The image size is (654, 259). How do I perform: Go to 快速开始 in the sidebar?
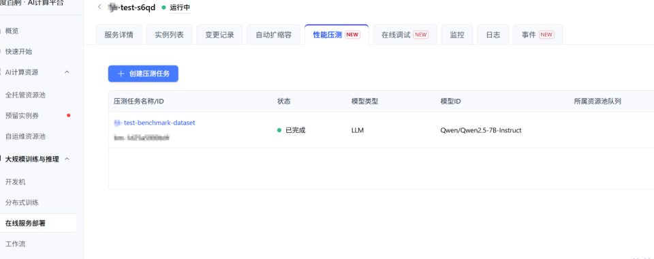point(18,52)
